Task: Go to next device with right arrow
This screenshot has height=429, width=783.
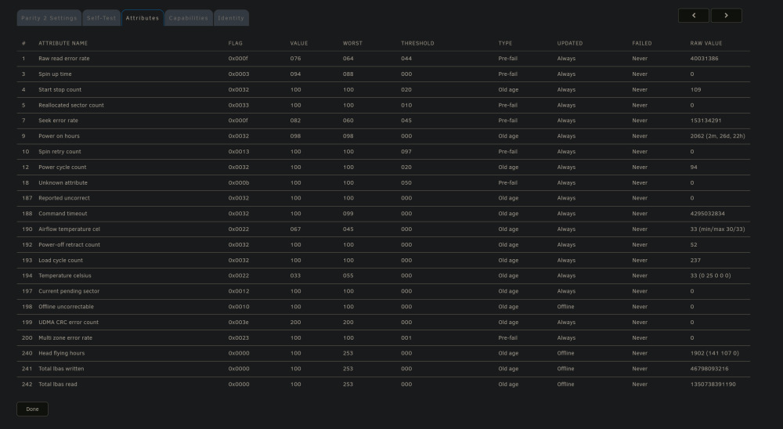Action: pos(726,16)
